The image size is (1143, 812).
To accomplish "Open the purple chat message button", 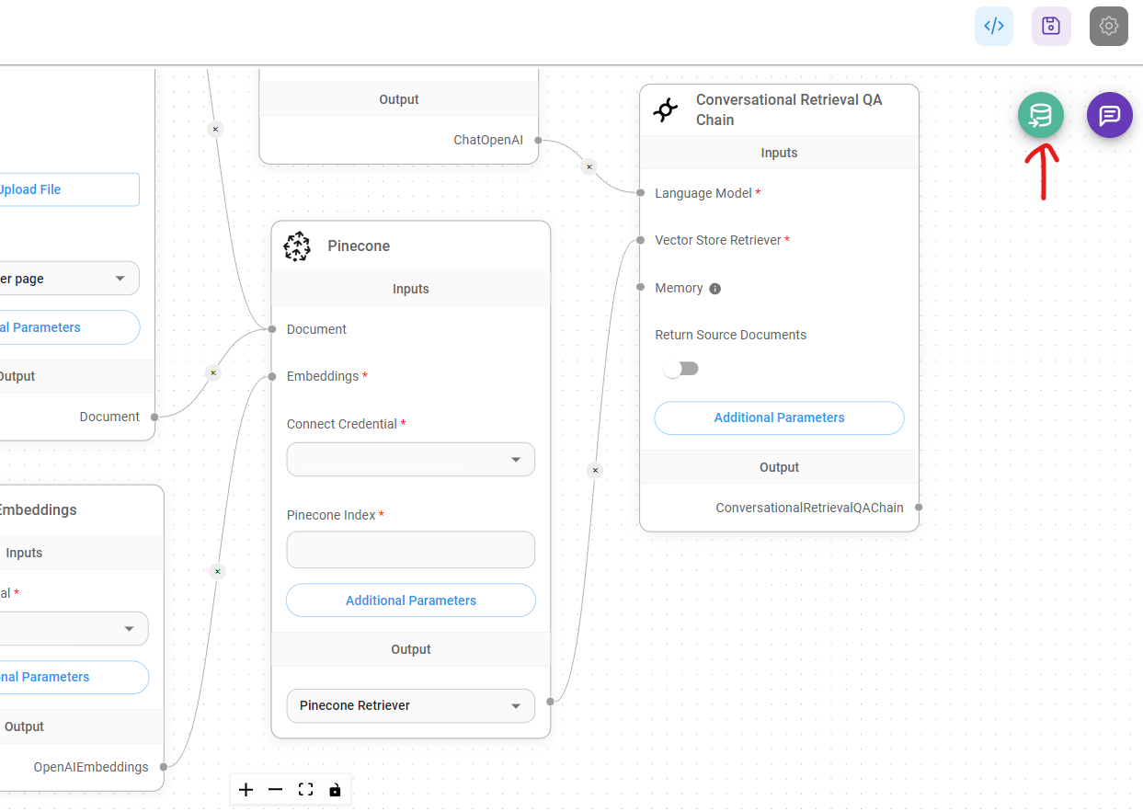I will tap(1109, 116).
